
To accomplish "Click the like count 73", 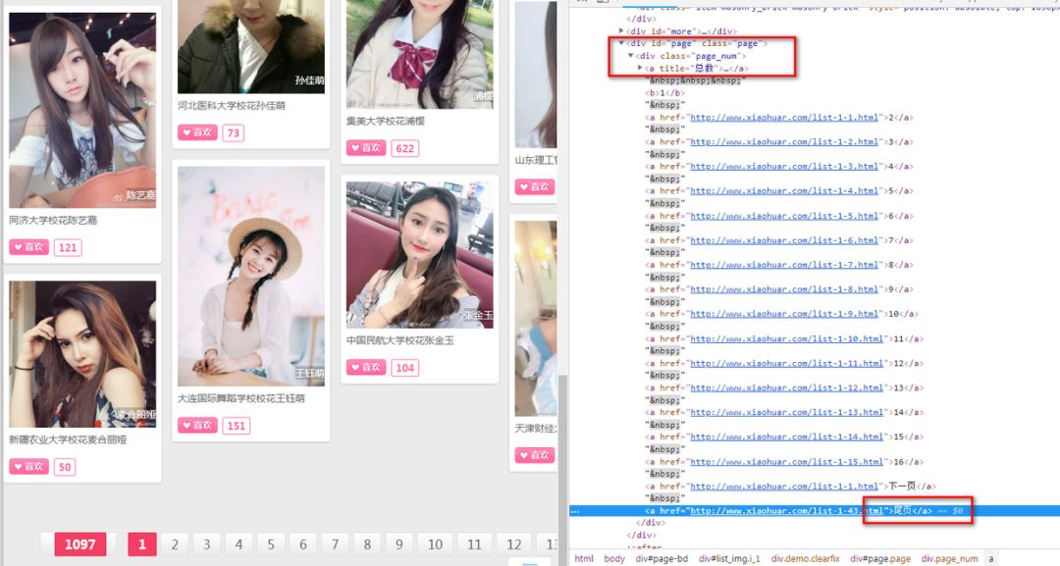I will pyautogui.click(x=234, y=133).
